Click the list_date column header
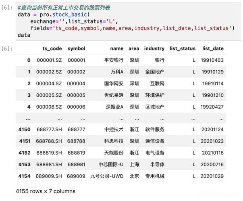 (213, 48)
